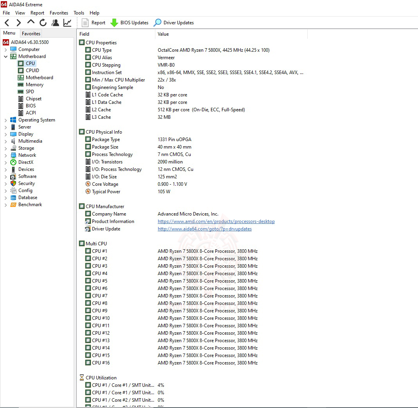Open the BIOS page
The height and width of the screenshot is (408, 418).
[x=27, y=106]
